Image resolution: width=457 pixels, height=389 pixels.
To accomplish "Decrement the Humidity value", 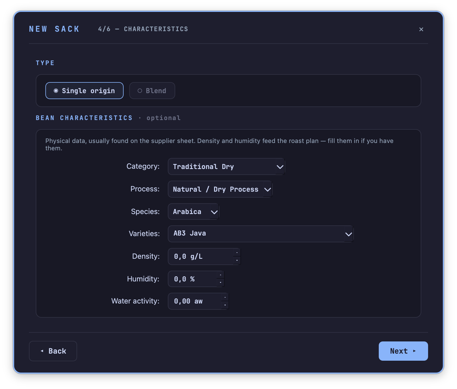I will 221,283.
